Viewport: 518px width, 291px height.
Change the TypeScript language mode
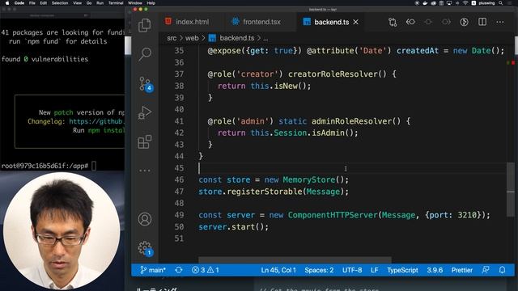click(402, 270)
